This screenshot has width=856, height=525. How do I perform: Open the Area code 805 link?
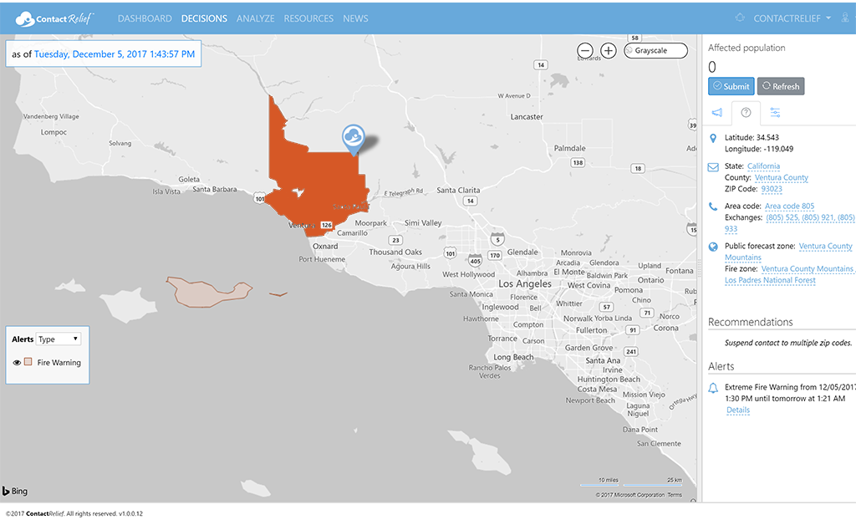(x=789, y=206)
